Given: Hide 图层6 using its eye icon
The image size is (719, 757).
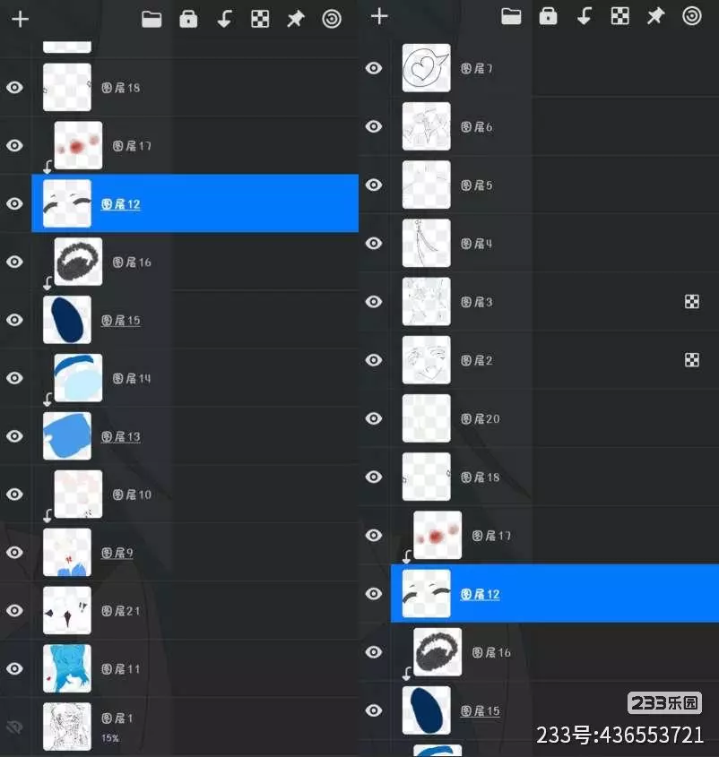Looking at the screenshot, I should [x=374, y=126].
